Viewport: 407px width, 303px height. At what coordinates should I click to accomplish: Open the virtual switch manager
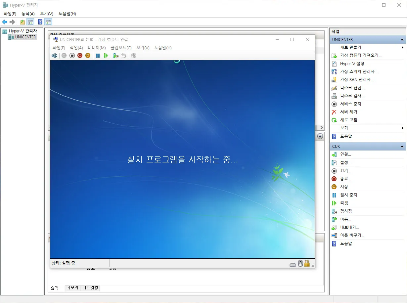click(357, 71)
